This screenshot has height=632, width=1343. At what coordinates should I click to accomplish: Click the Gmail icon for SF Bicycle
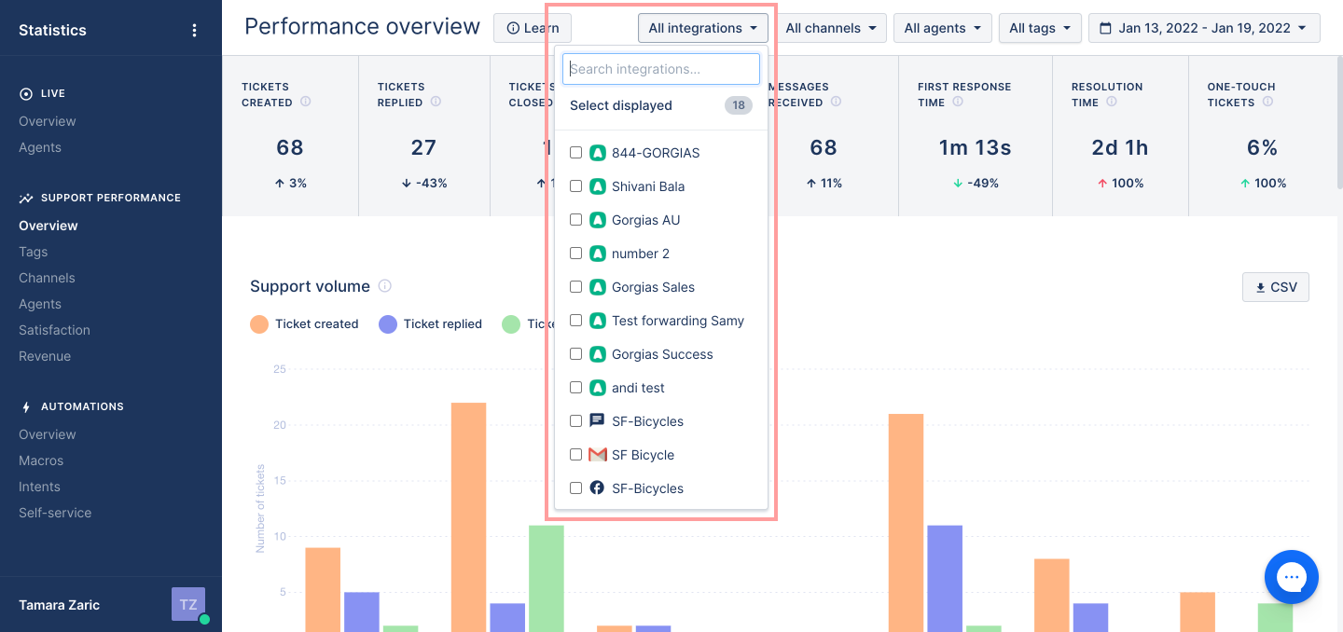598,455
